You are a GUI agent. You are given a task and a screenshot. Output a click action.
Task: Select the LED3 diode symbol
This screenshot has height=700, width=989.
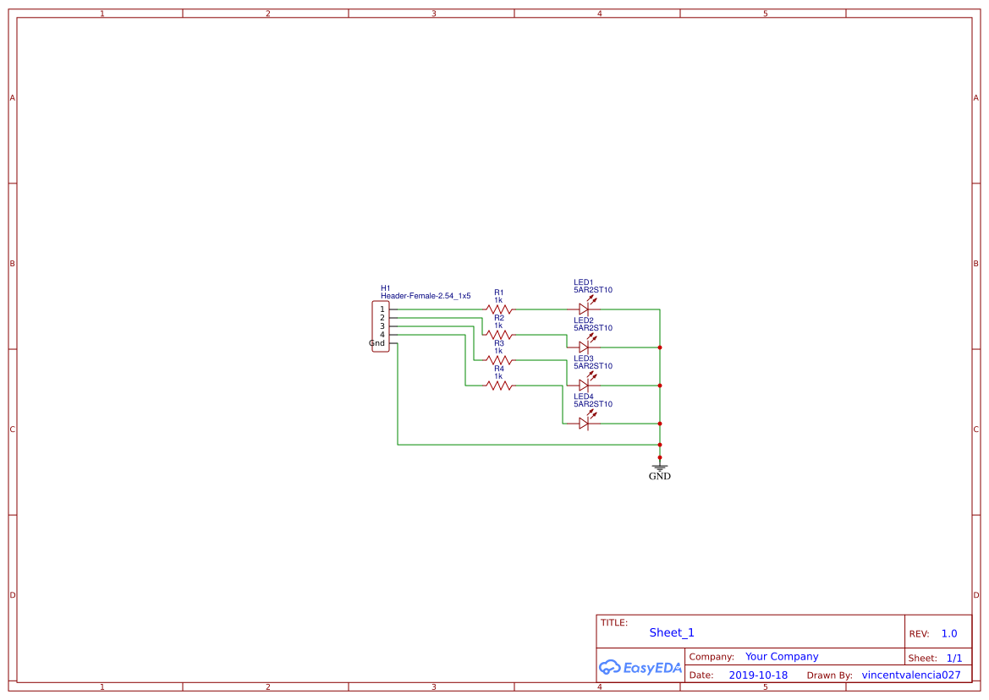(x=585, y=382)
